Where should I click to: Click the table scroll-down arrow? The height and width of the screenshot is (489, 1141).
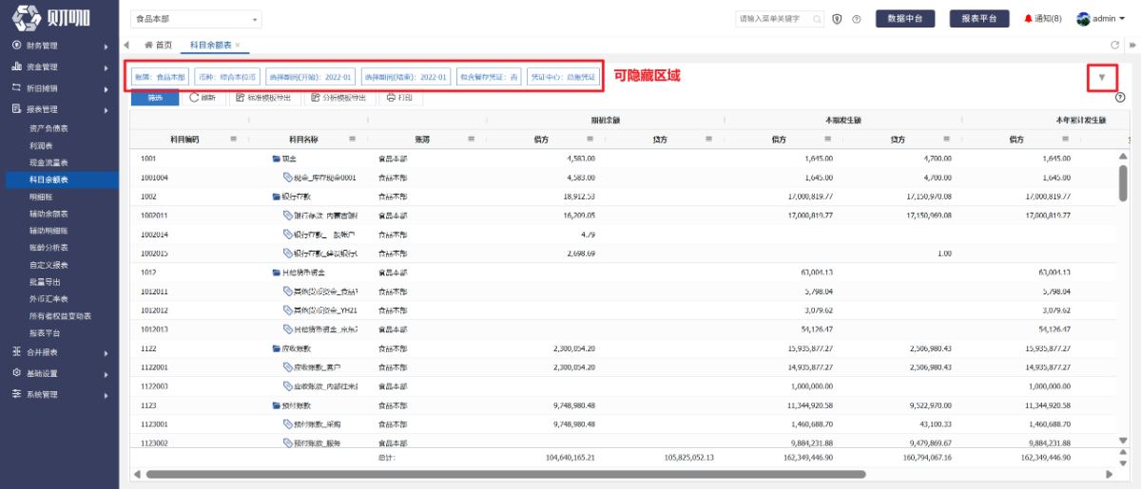point(1122,440)
